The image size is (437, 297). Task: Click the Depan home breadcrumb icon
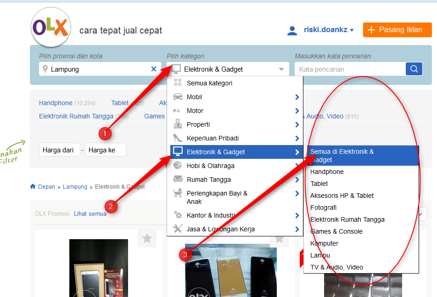[x=33, y=186]
